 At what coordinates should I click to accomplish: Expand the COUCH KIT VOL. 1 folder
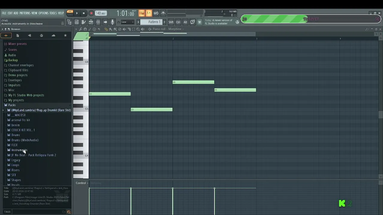23,130
